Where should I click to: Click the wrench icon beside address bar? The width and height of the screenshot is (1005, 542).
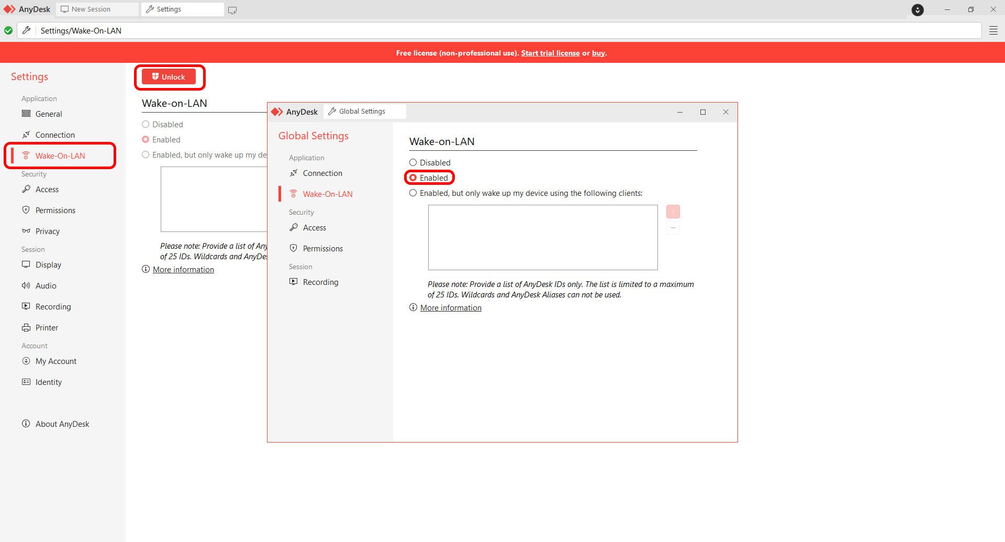click(x=26, y=30)
